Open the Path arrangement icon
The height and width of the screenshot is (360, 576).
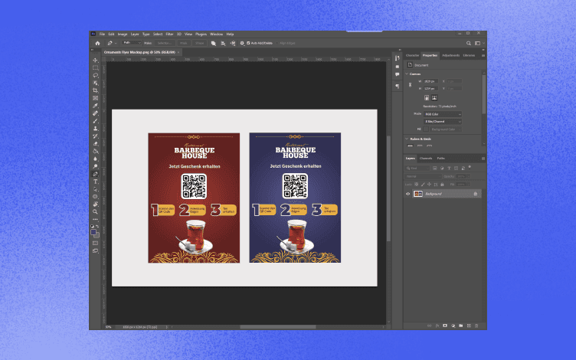pos(233,43)
